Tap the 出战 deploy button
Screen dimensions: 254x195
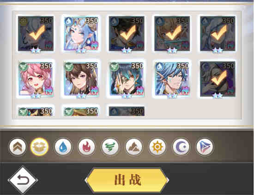(x=127, y=180)
